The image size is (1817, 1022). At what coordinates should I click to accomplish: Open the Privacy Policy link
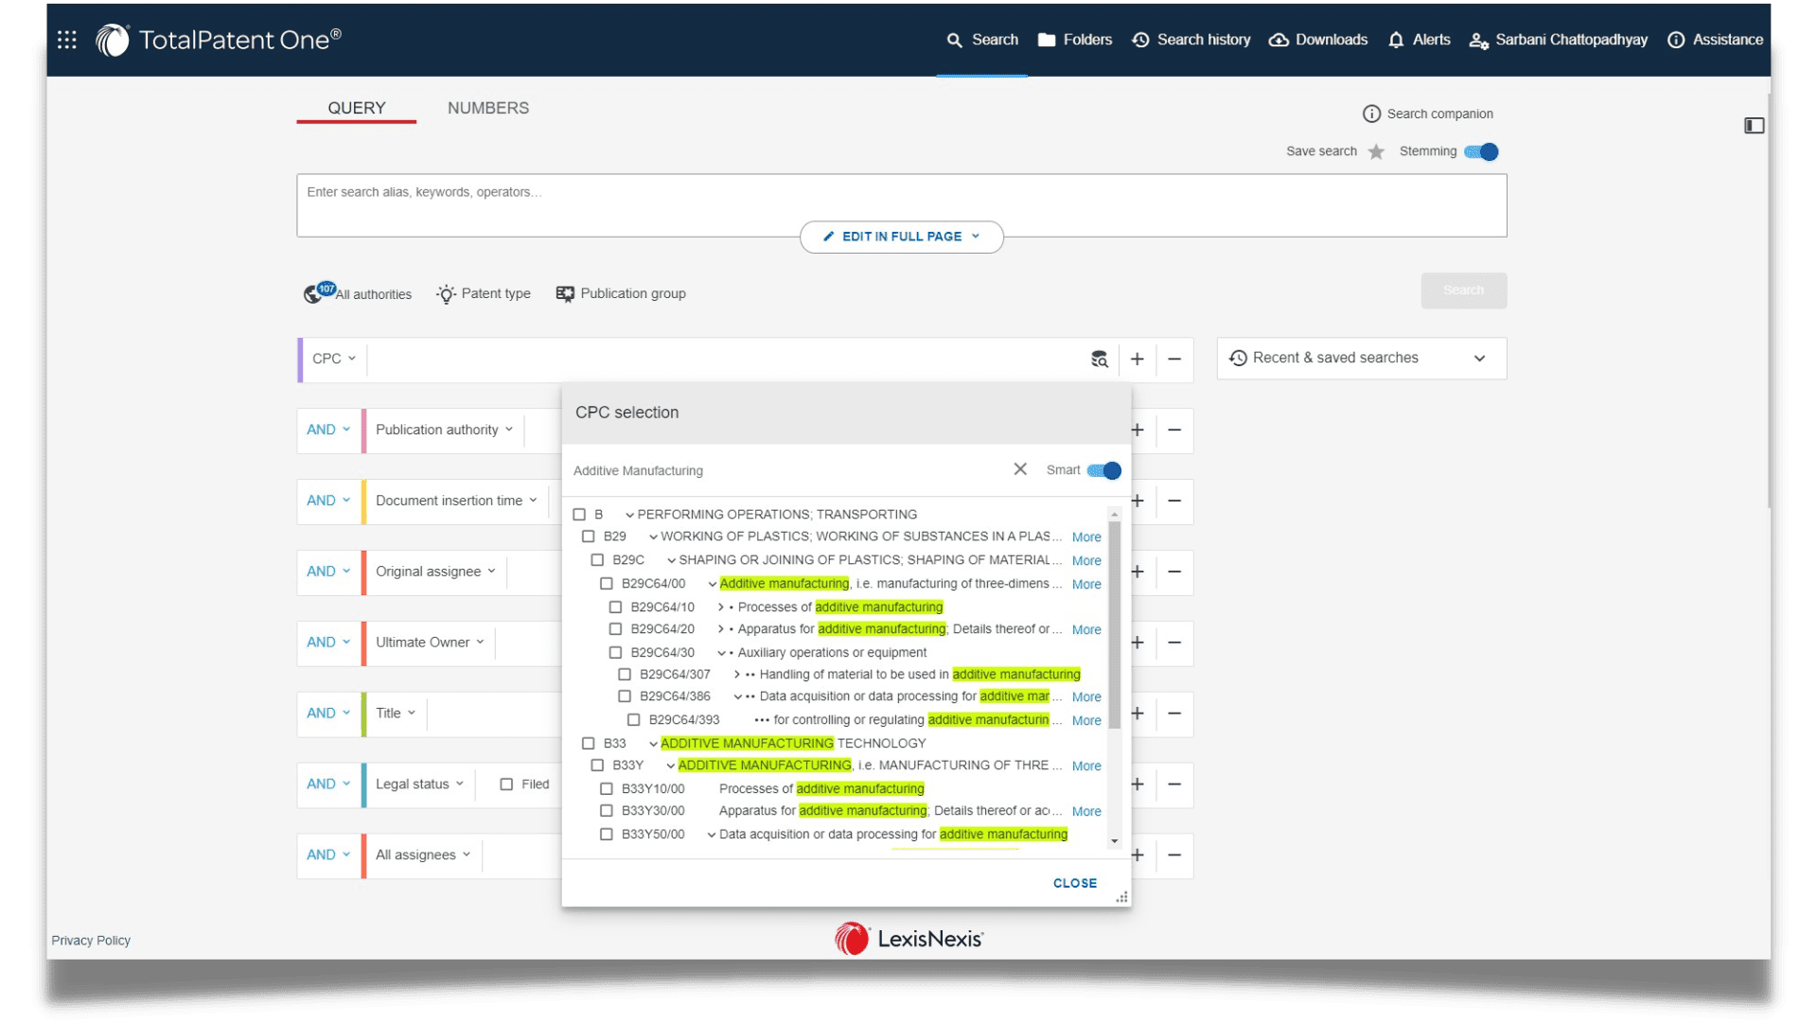91,941
